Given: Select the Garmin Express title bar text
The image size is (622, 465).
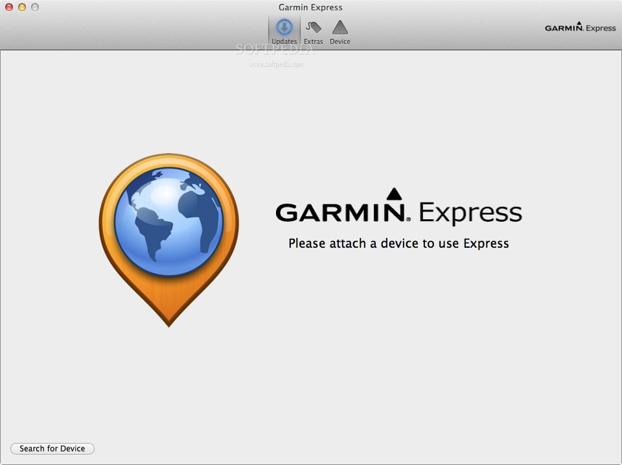Looking at the screenshot, I should [310, 7].
